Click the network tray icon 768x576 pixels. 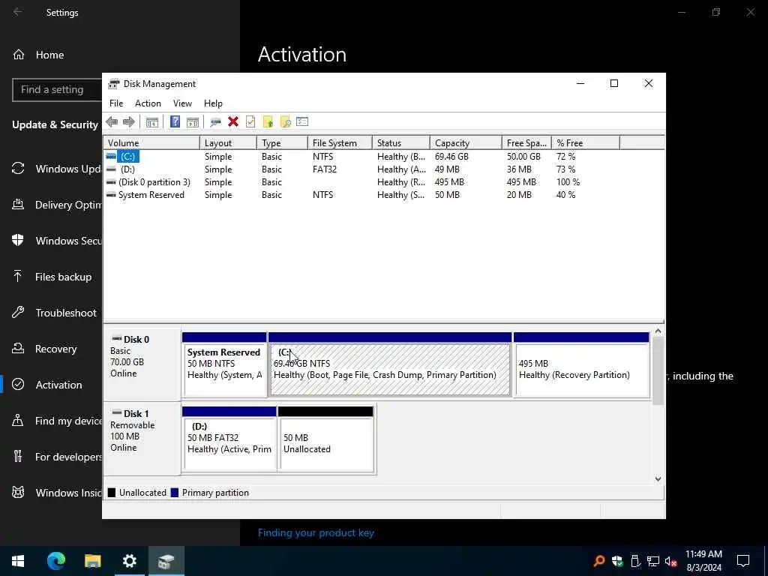point(653,561)
